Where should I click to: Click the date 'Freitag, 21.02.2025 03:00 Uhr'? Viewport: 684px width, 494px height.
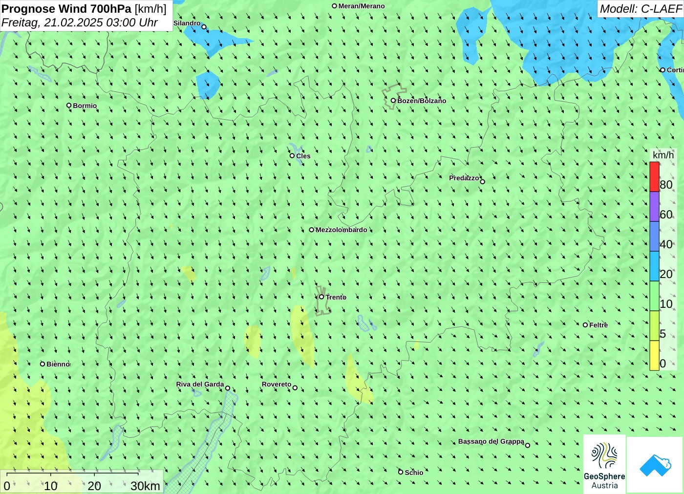[80, 22]
